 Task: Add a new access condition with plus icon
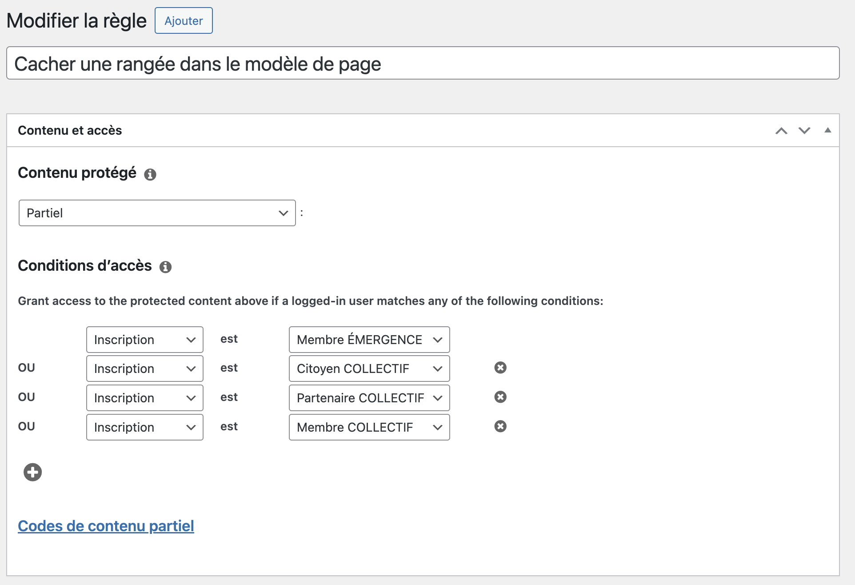pyautogui.click(x=32, y=472)
